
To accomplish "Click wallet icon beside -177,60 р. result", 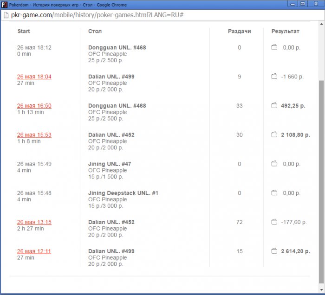I will click(x=274, y=222).
